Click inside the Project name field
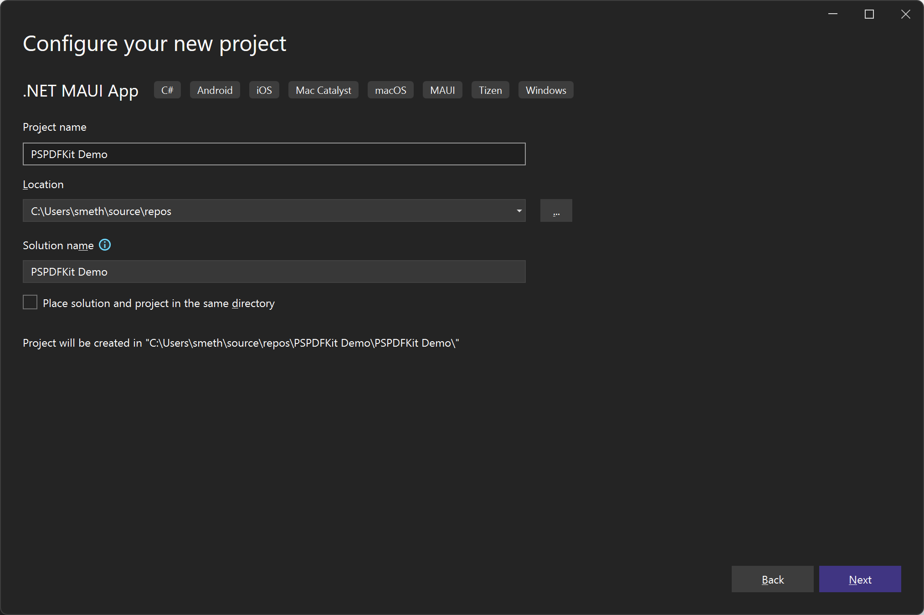The height and width of the screenshot is (615, 924). [x=274, y=154]
